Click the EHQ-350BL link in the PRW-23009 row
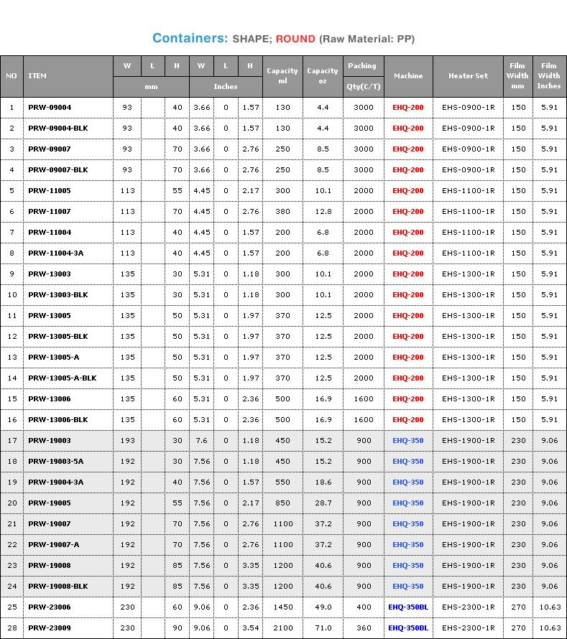The image size is (567, 639). point(407,628)
